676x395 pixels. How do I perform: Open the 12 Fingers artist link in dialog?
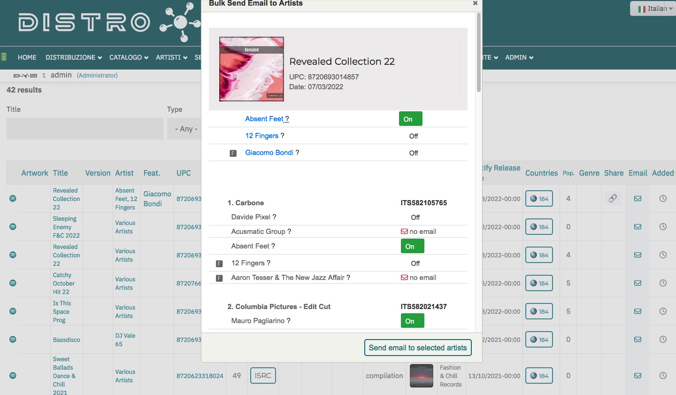[x=262, y=136]
